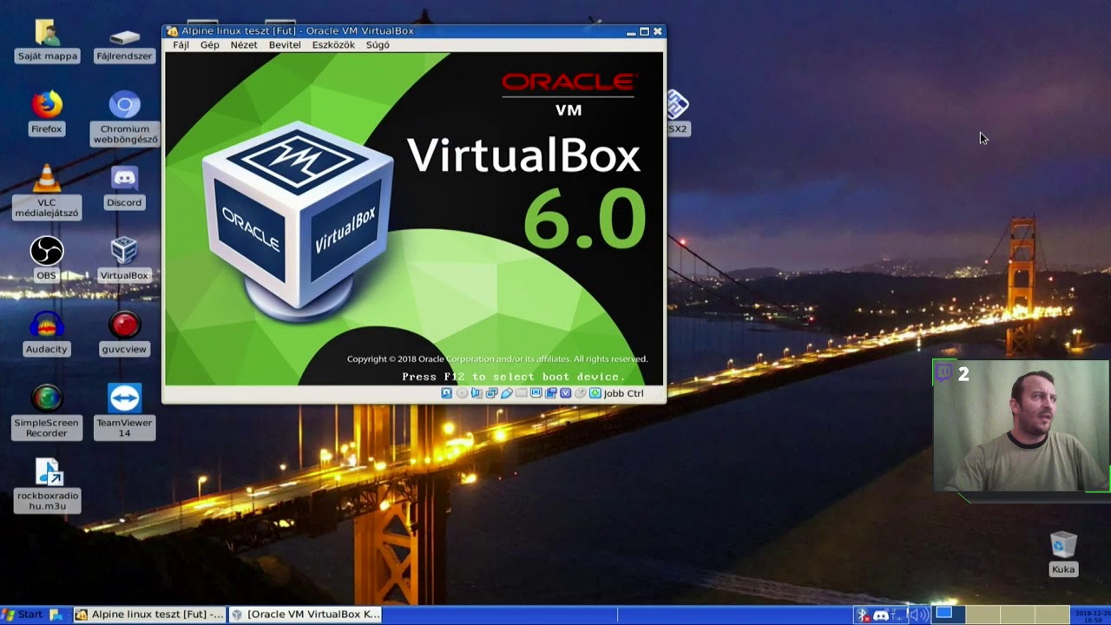Select the Audacity desktop icon

click(x=47, y=333)
